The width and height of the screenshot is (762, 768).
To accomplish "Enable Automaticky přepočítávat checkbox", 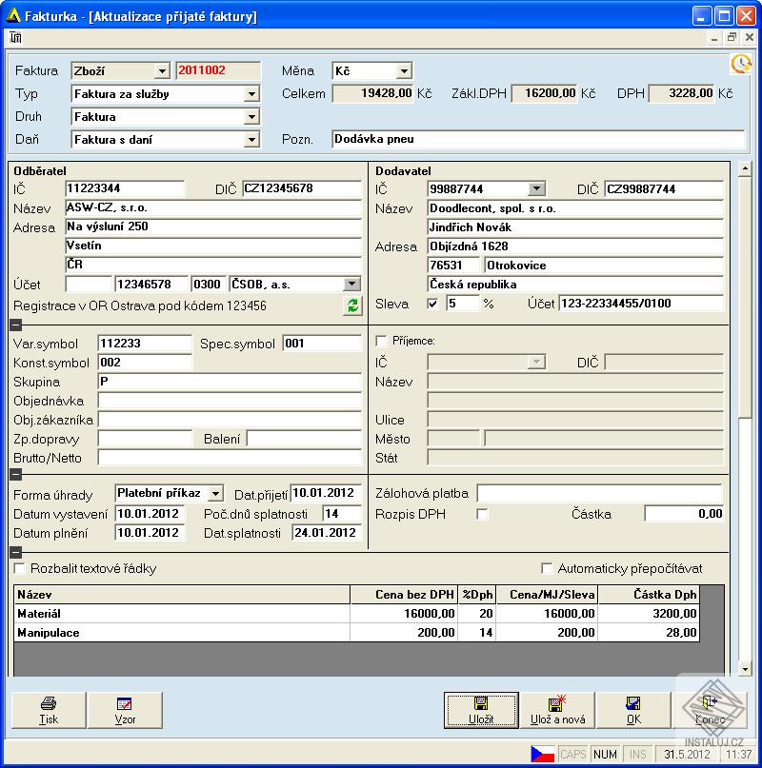I will [547, 568].
